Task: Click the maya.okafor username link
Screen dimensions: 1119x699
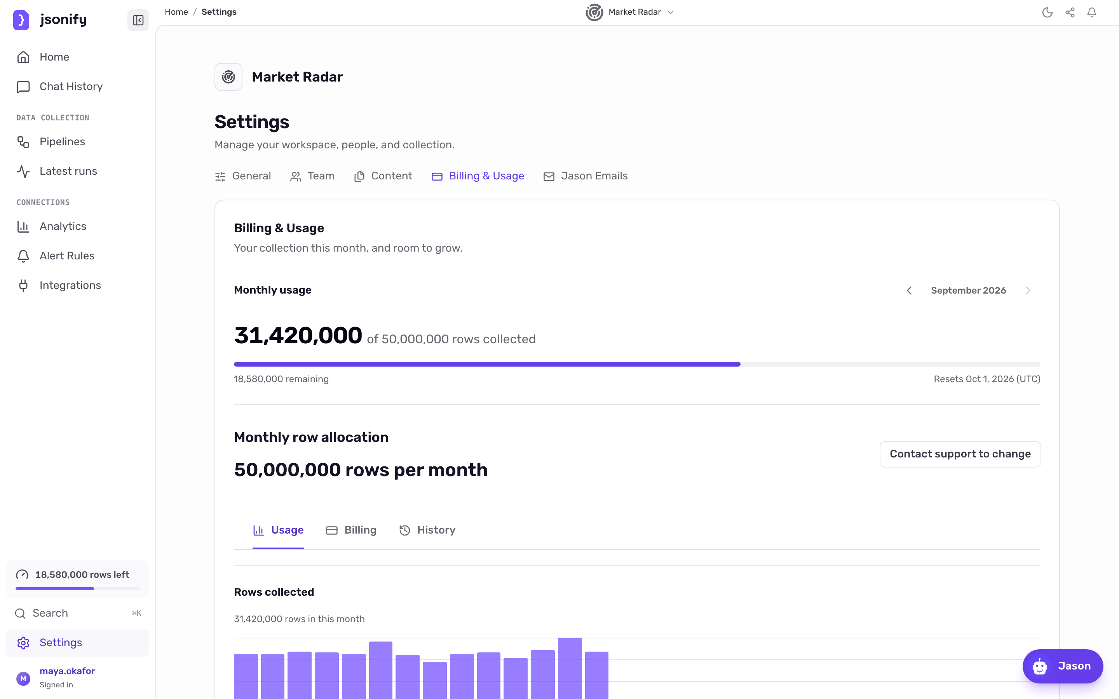Action: tap(67, 671)
